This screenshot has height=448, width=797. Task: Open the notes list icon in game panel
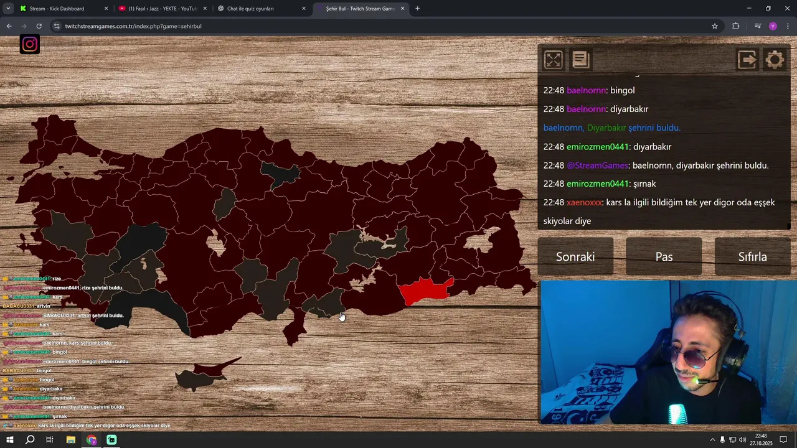[x=580, y=60]
